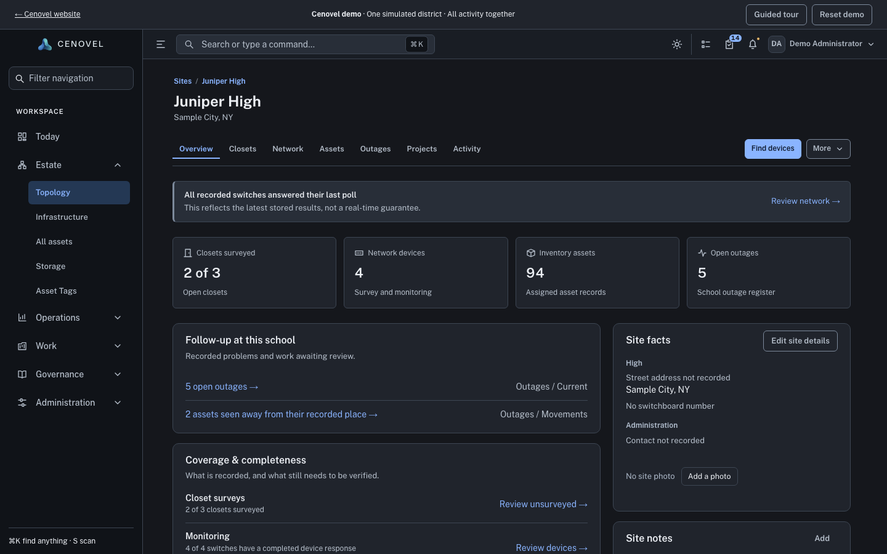Collapse sidebar with the hamburger menu icon
Viewport: 887px width, 554px height.
pos(161,44)
